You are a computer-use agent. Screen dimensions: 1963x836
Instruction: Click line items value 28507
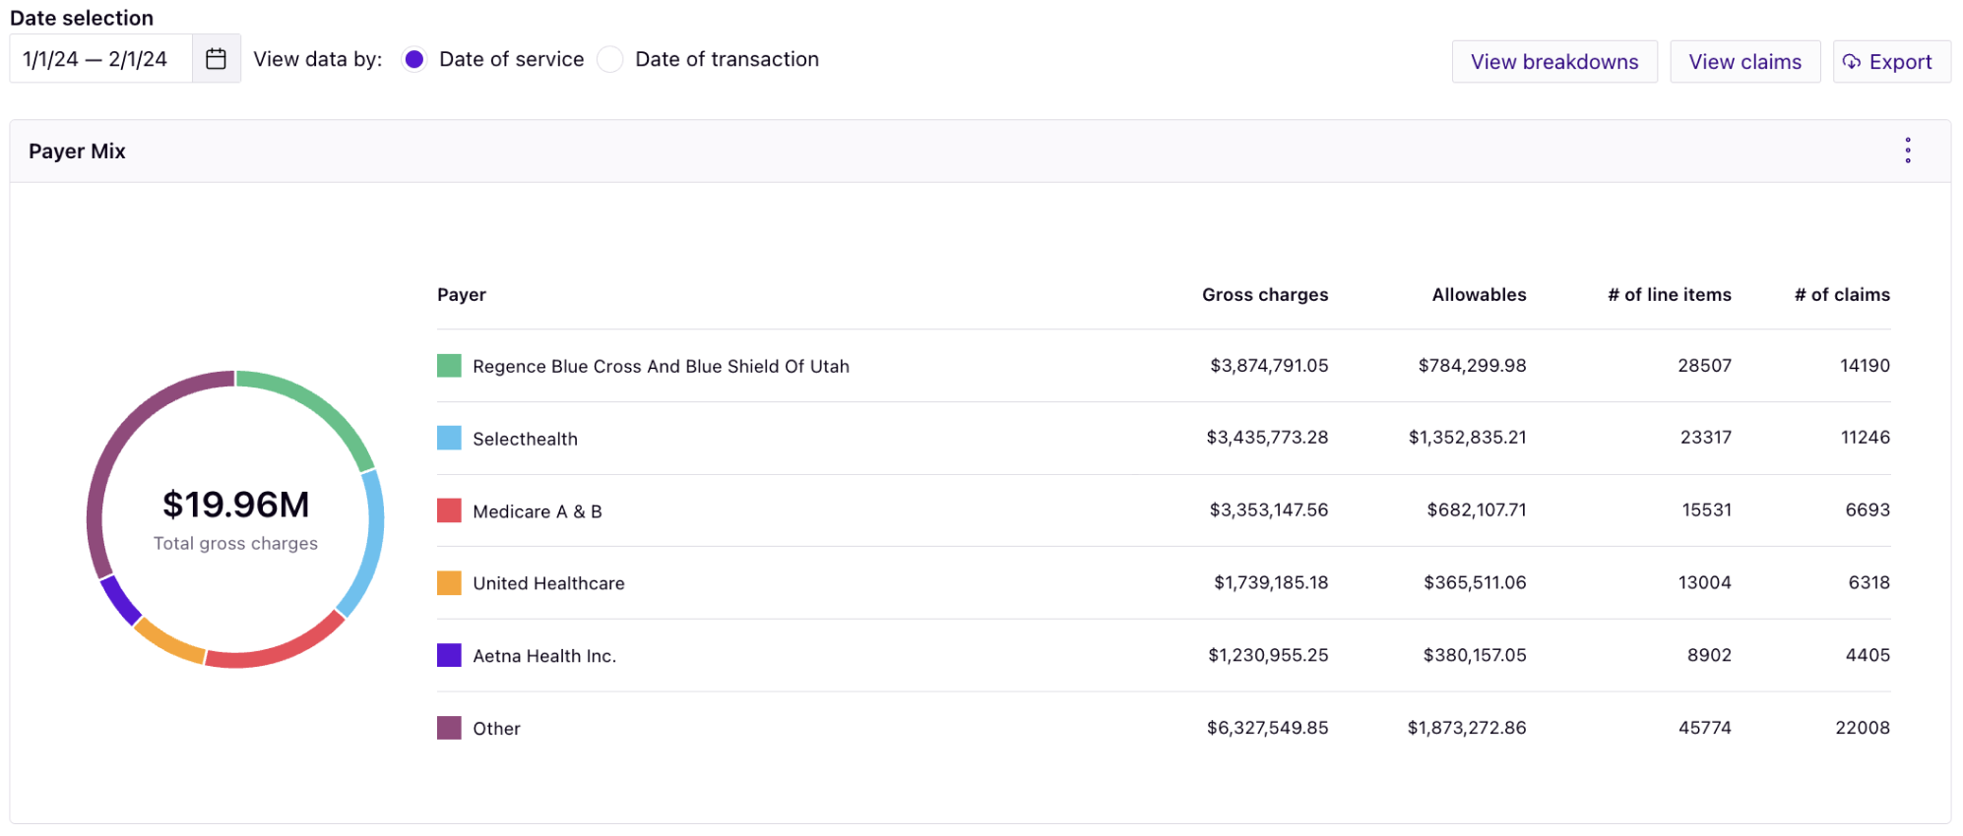(x=1704, y=366)
